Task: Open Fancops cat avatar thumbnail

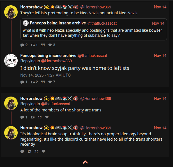Action: (11, 60)
